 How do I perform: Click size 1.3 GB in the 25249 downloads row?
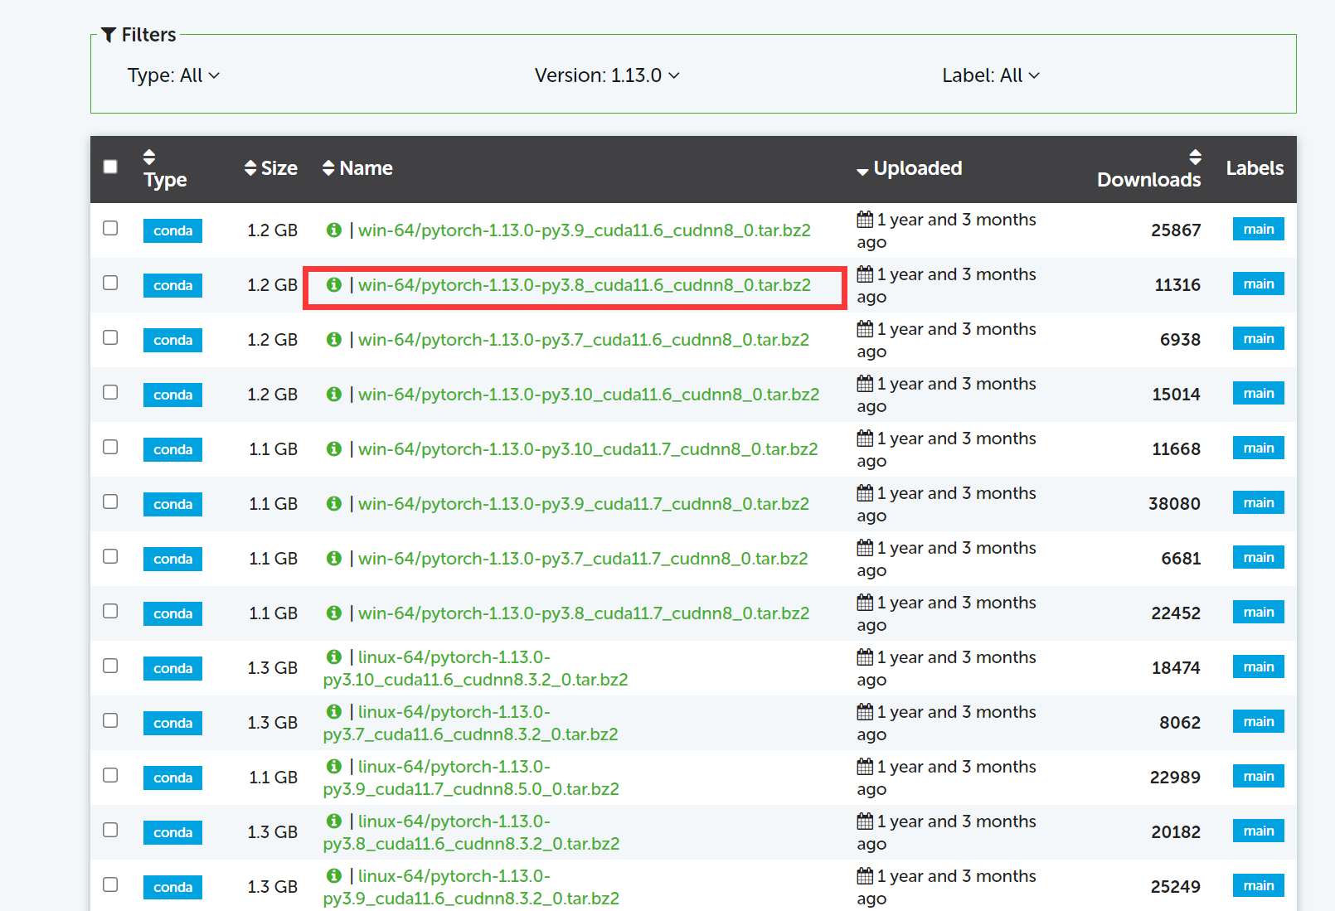272,887
